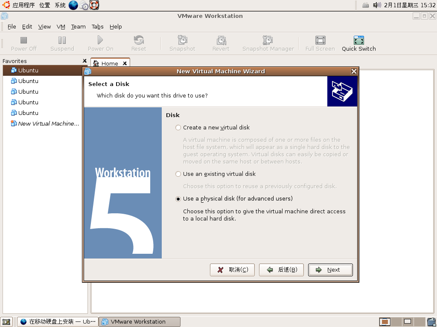The image size is (437, 327).
Task: Select the VMware Workstation taskbar button
Action: click(140, 322)
